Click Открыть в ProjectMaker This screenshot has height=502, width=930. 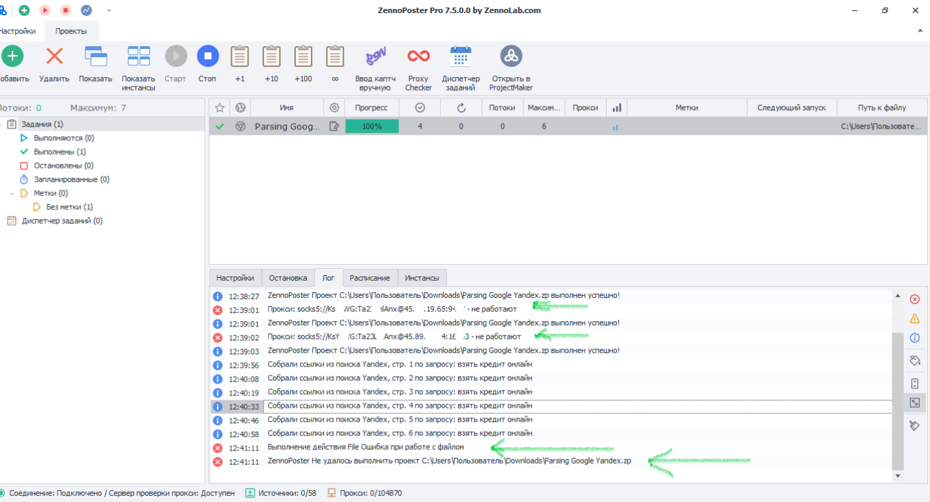point(511,56)
